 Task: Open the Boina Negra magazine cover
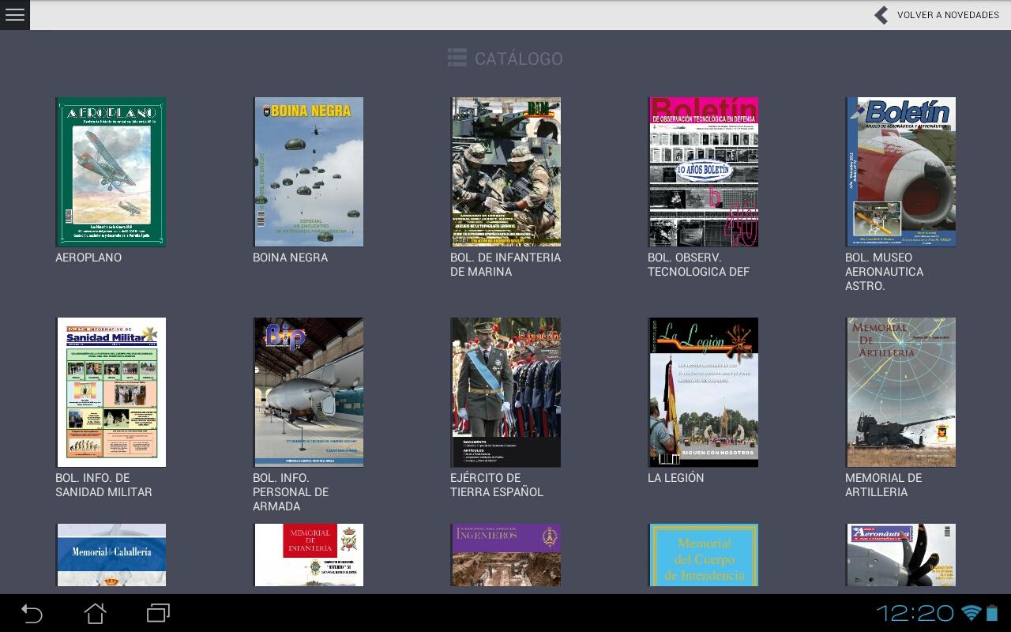point(308,171)
